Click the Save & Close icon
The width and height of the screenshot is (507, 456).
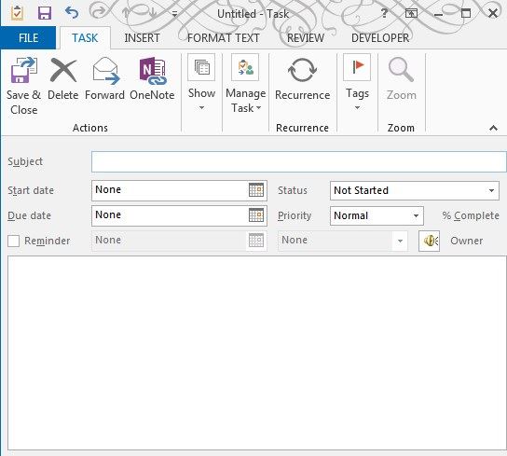click(x=24, y=70)
